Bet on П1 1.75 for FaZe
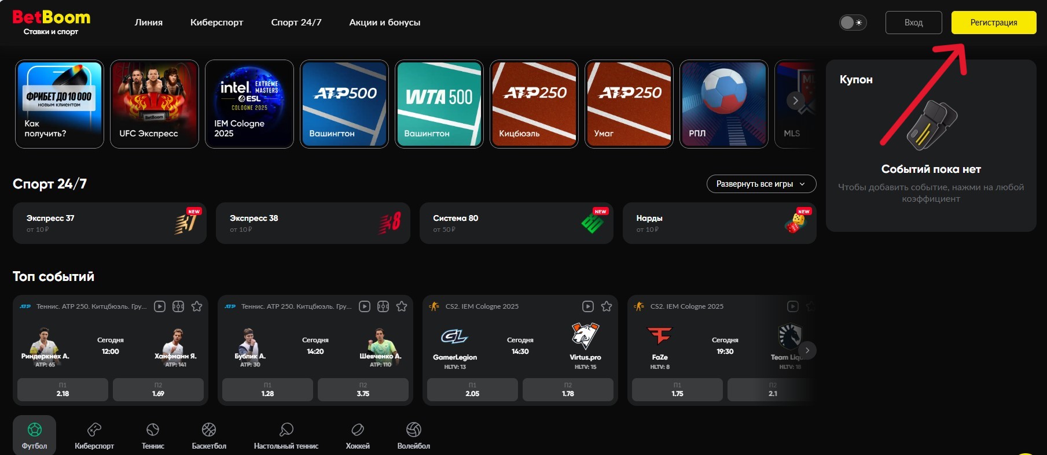Viewport: 1047px width, 455px height. pos(677,390)
